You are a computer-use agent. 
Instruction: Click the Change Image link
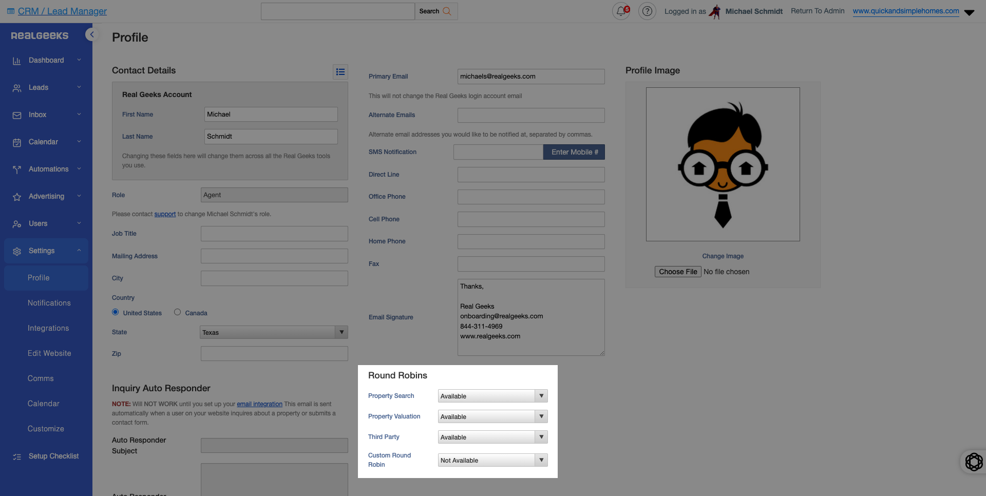pyautogui.click(x=723, y=256)
